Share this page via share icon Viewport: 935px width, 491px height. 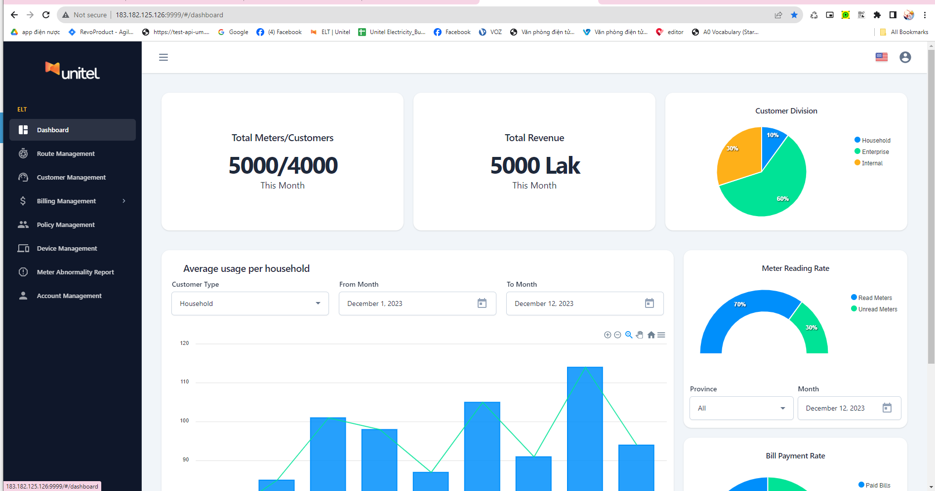point(778,15)
